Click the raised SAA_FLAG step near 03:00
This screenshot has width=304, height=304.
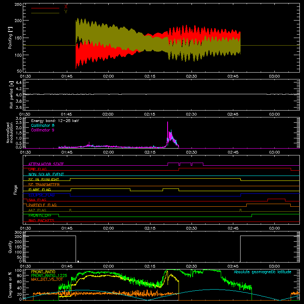(x=276, y=199)
